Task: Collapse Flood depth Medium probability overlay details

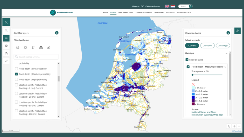Action: [225, 67]
